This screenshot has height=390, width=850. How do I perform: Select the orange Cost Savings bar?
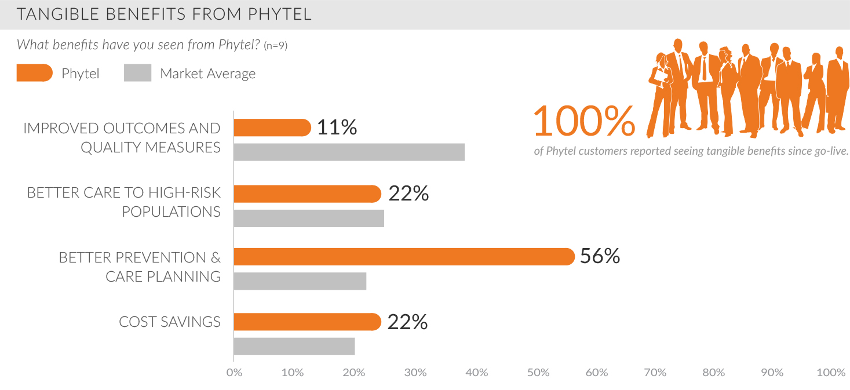coord(307,322)
